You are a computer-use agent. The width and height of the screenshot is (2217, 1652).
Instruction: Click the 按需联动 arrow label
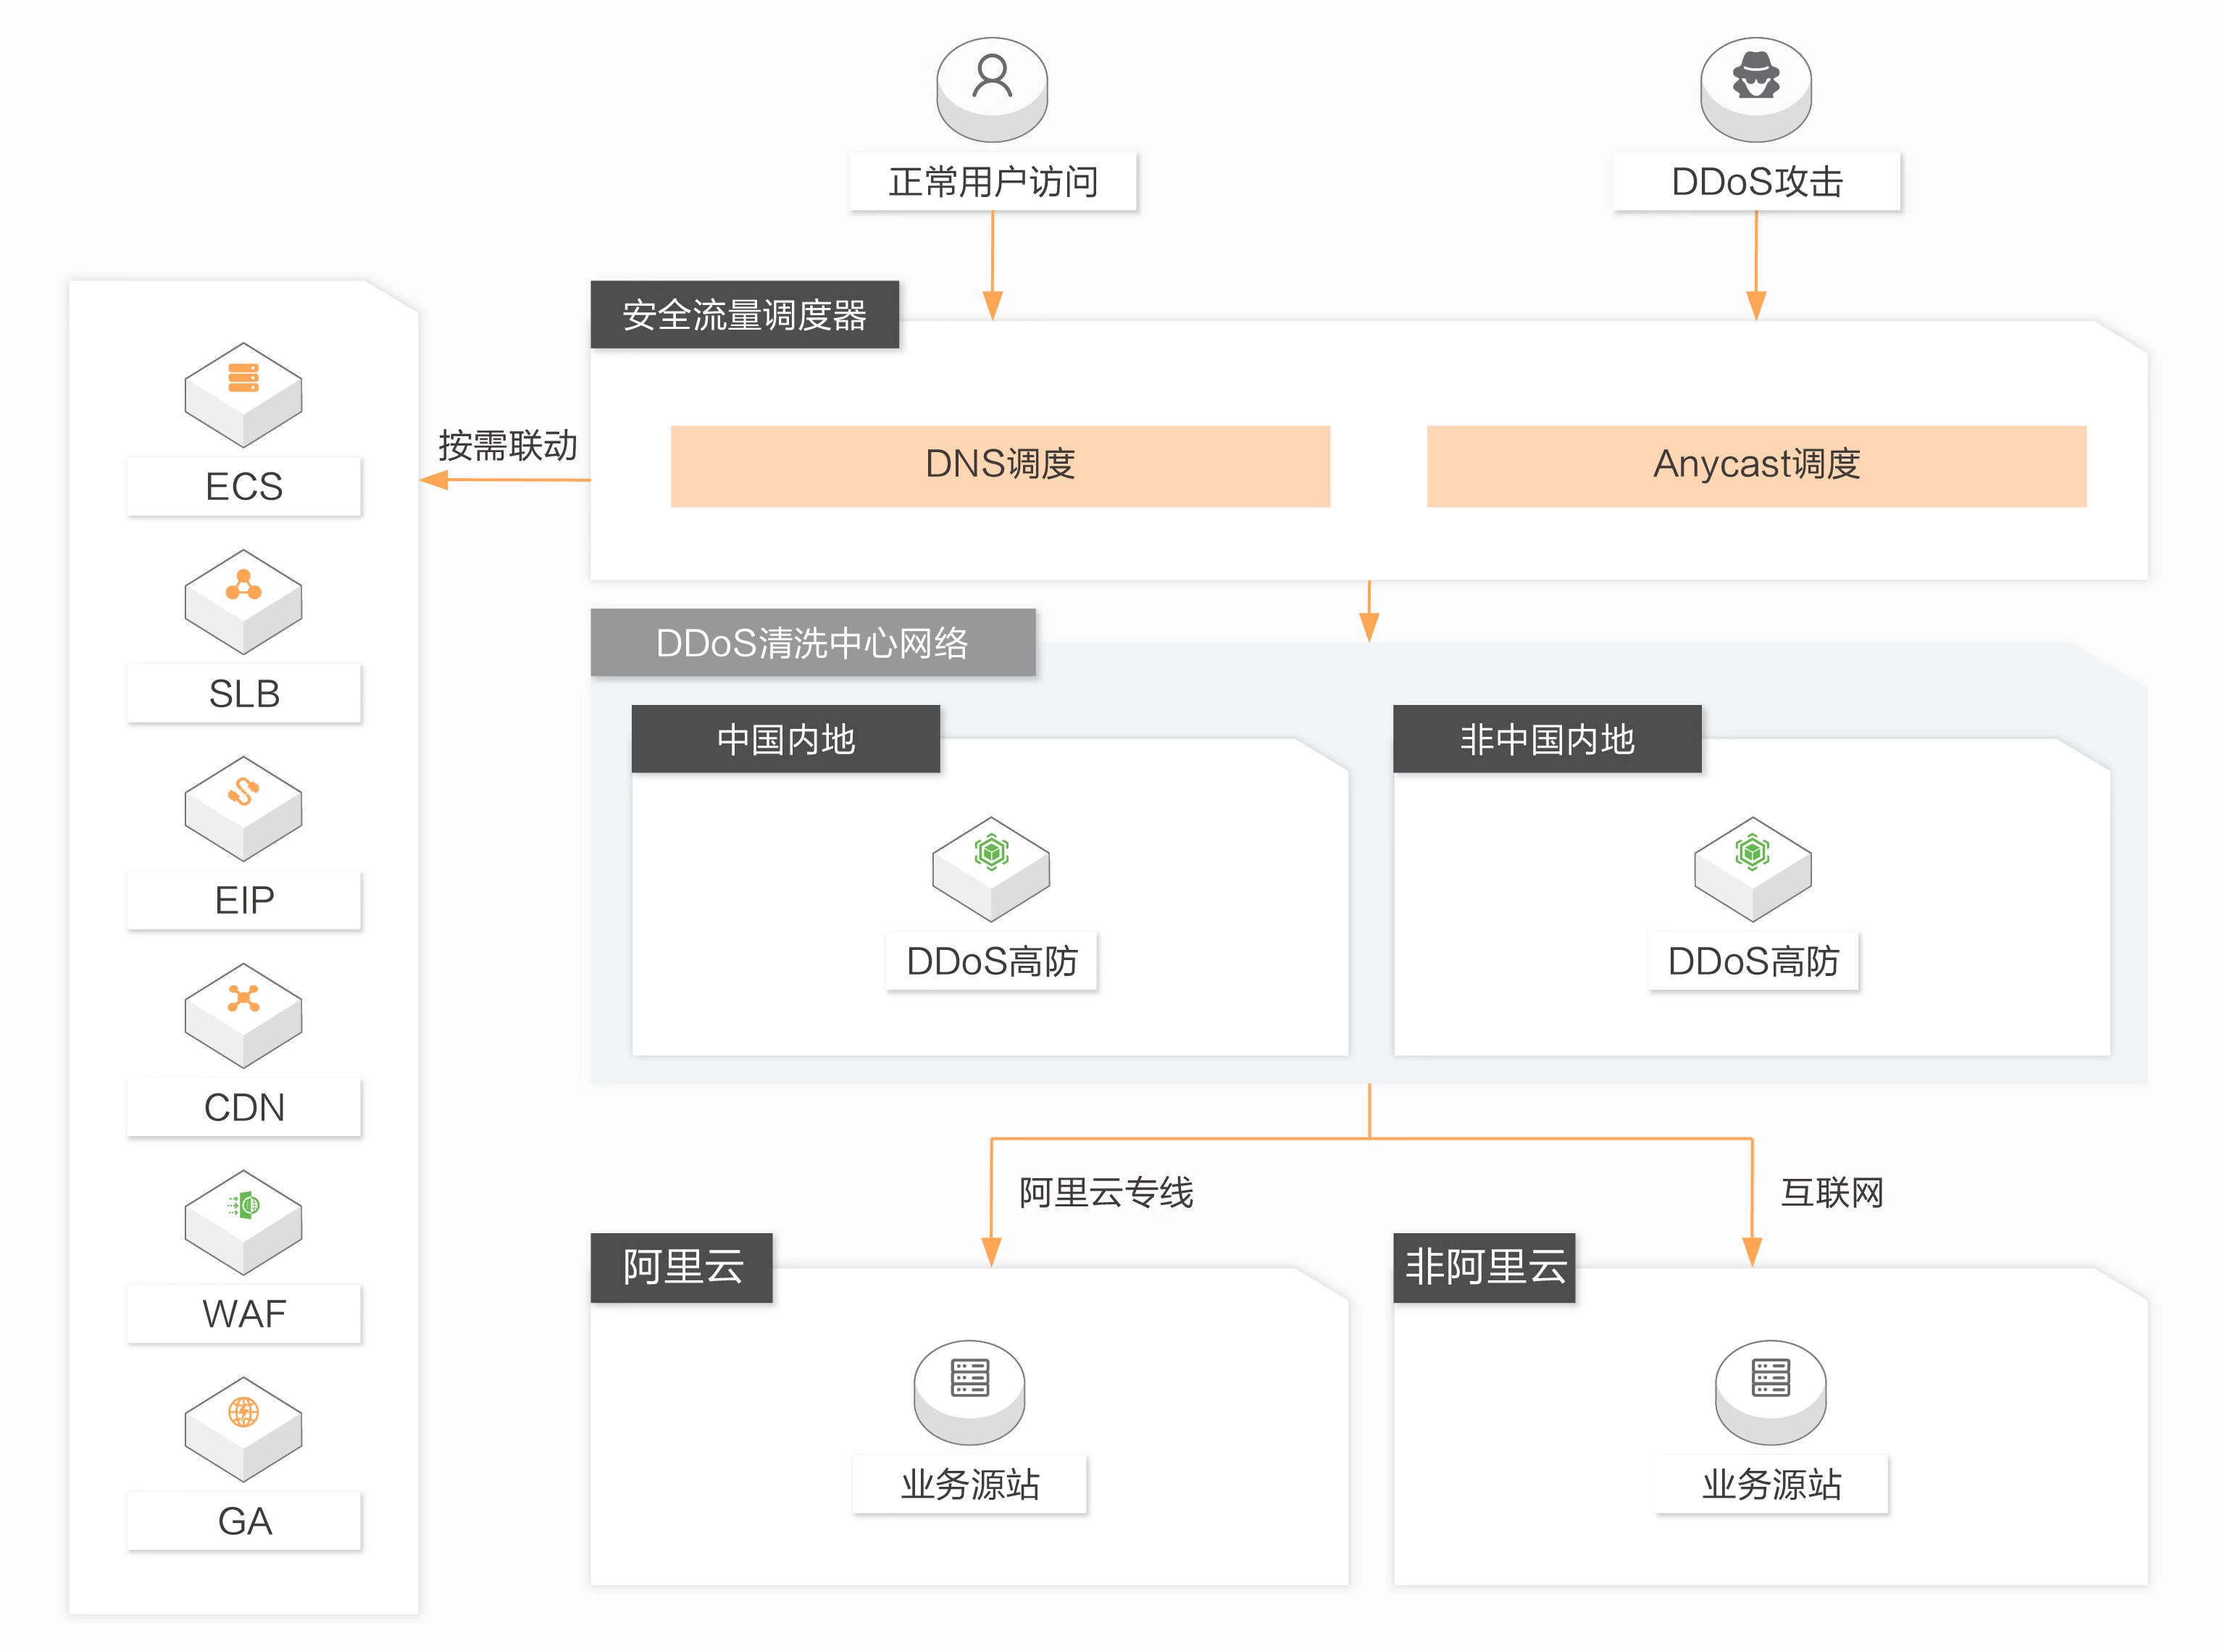(x=507, y=446)
